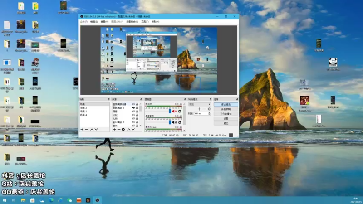Hide the source with the active black eye icon
Screen dimensions: 363x204
[133, 108]
